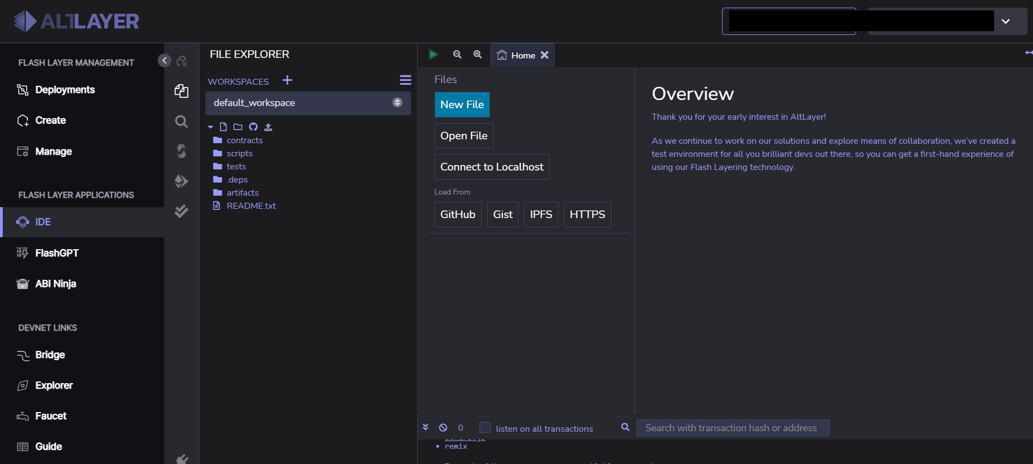
Task: Open the default_workspace dropdown
Action: [x=308, y=103]
